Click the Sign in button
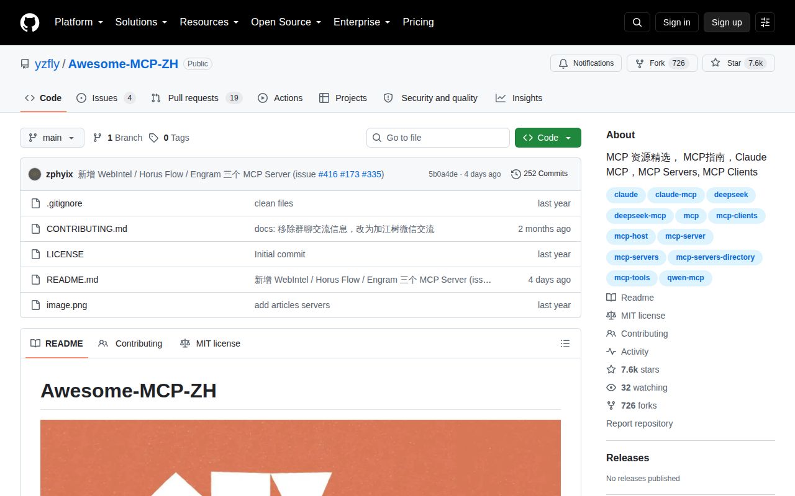The height and width of the screenshot is (496, 795). tap(676, 22)
